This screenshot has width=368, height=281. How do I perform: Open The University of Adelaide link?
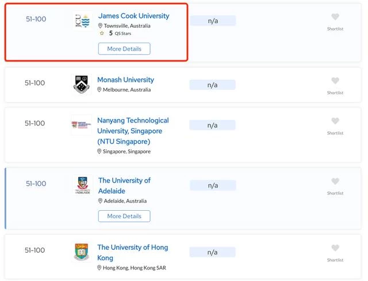[124, 185]
